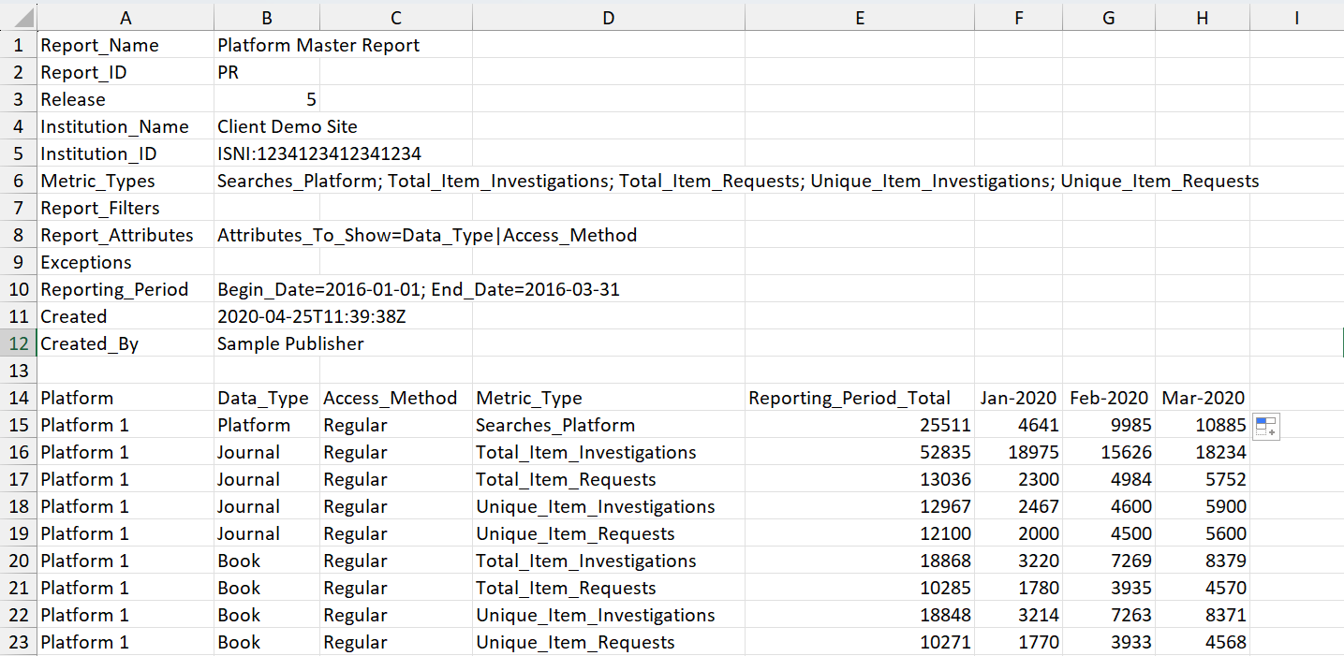Click total value 18868

(860, 561)
